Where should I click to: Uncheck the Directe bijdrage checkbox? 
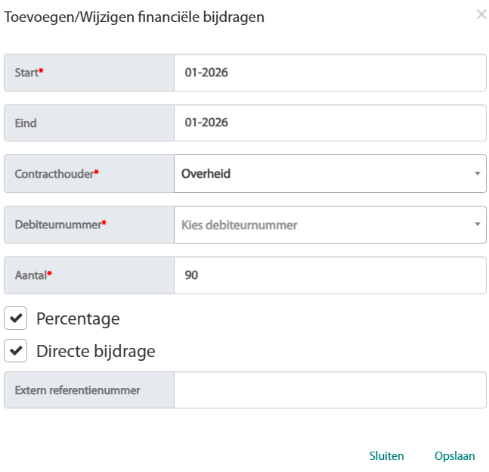click(16, 352)
